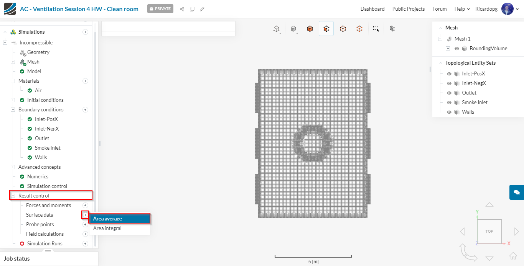524x266 pixels.
Task: Select Area average from menu
Action: click(x=119, y=219)
